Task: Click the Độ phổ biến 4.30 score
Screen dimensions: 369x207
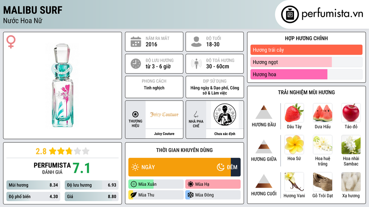Action: click(33, 197)
